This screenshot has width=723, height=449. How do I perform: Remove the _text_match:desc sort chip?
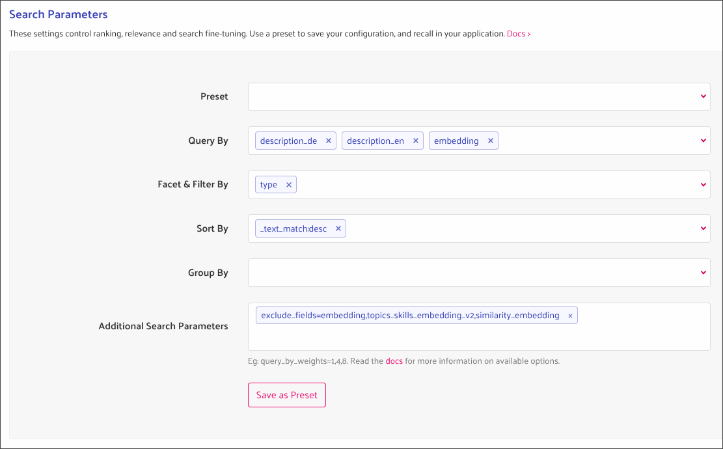[338, 228]
